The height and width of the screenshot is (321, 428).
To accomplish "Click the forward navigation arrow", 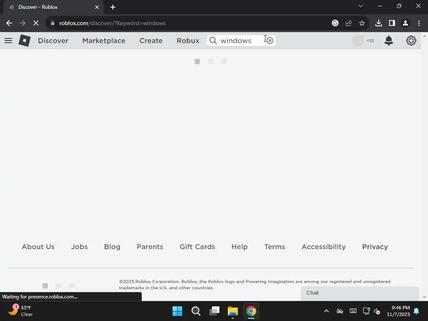I will click(x=23, y=23).
